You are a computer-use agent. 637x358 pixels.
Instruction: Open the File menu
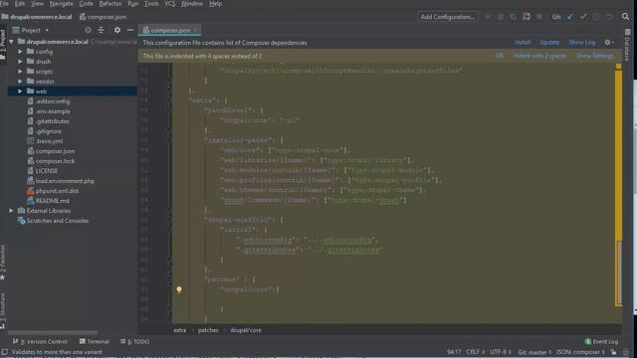pyautogui.click(x=4, y=4)
